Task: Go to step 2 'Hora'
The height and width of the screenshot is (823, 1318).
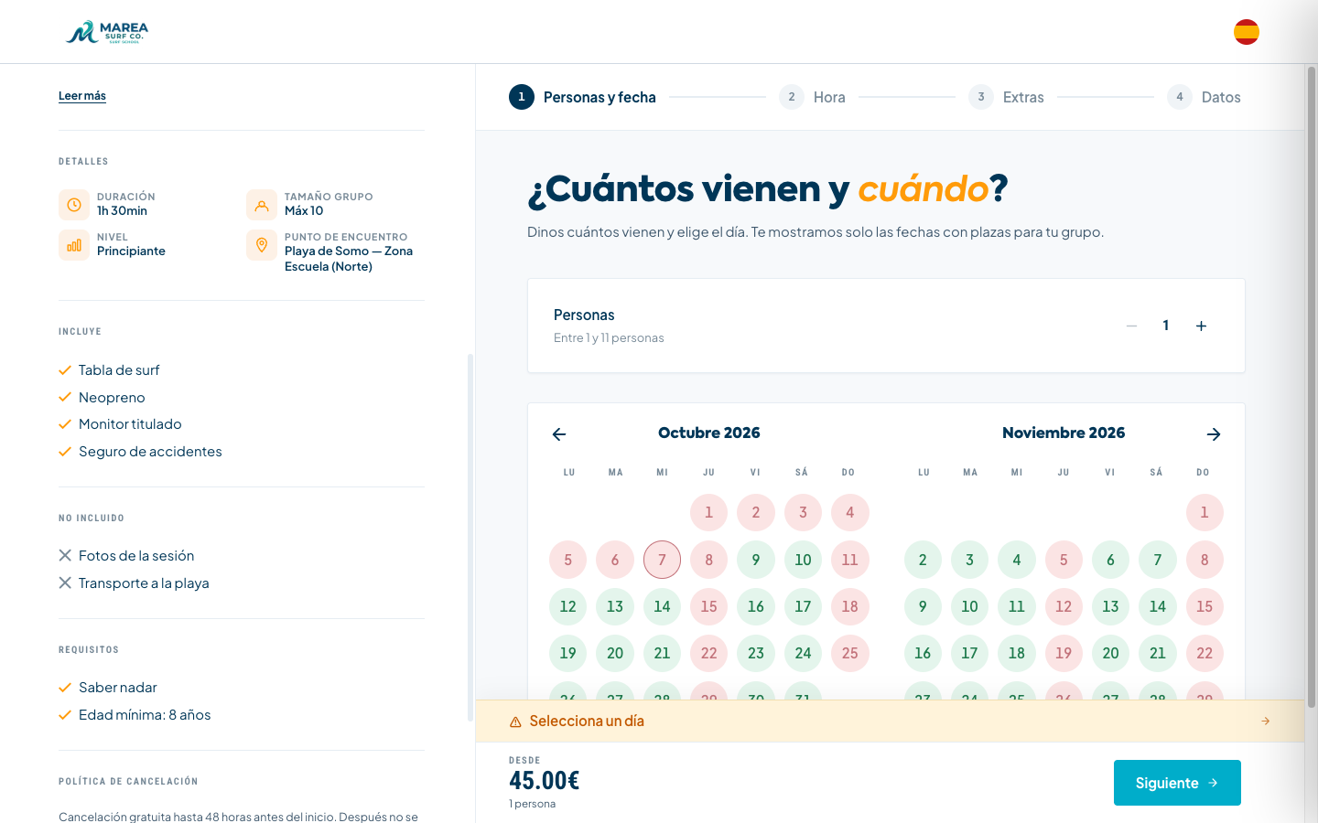Action: pos(812,97)
